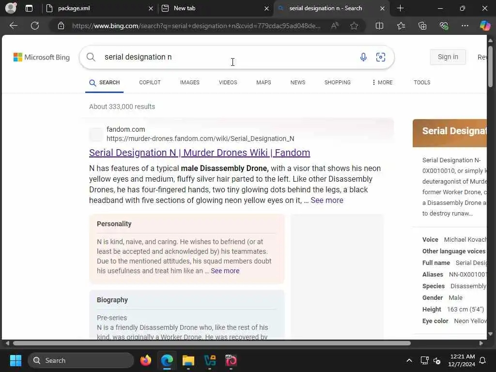Start voice search with microphone icon

coord(363,57)
